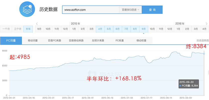Image resolution: width=209 pixels, height=100 pixels.
Task: Select 9月 highlighted month in 2015 timeline
Action: (x=143, y=29)
